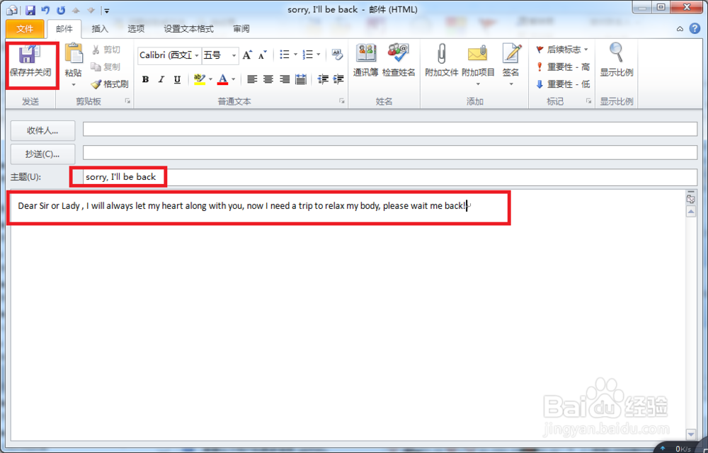This screenshot has height=453, width=708.
Task: Switch to the Message (邮件) tab
Action: point(64,29)
